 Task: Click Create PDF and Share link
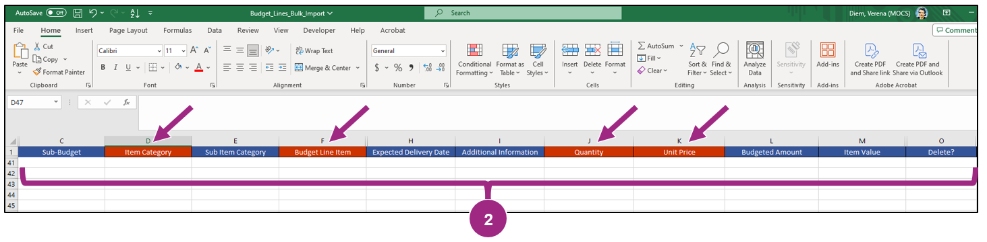tap(870, 59)
